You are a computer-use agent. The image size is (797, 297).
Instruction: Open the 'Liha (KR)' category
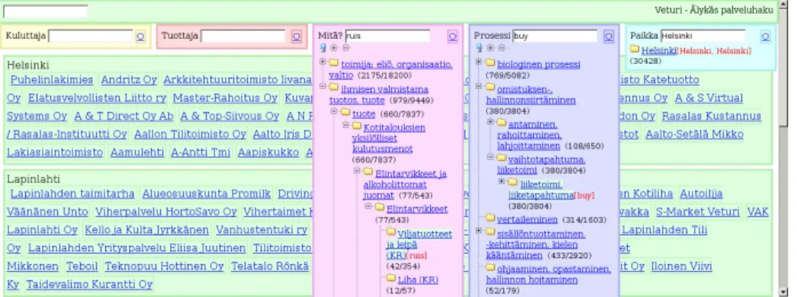coord(418,279)
